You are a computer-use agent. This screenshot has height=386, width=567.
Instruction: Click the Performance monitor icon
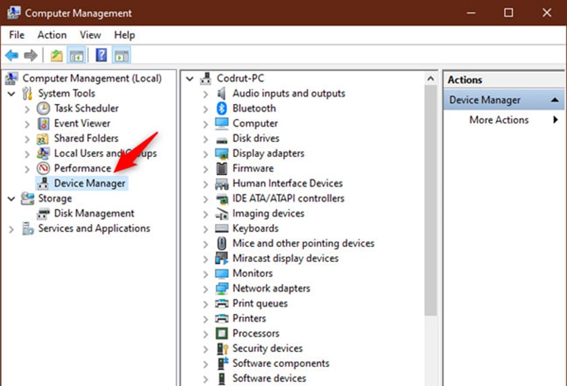pos(43,169)
